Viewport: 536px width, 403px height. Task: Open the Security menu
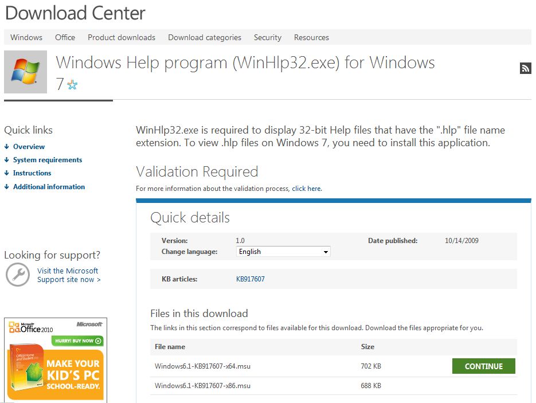(268, 37)
